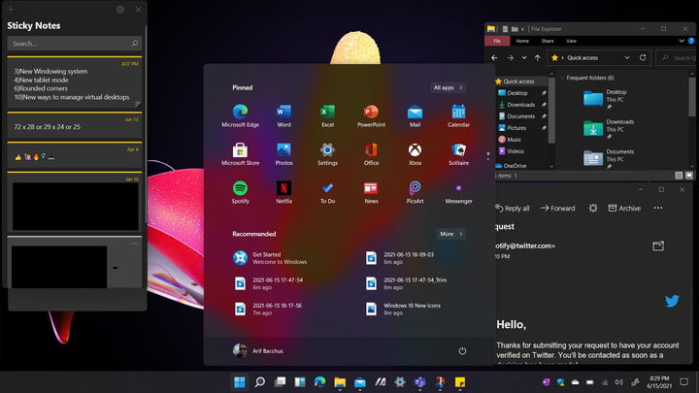Expand the All apps list
This screenshot has width=699, height=393.
tap(448, 87)
